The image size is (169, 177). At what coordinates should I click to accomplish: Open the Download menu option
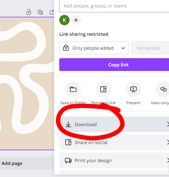pyautogui.click(x=86, y=125)
